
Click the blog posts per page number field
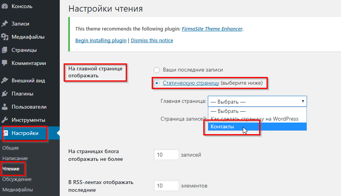[x=166, y=155]
